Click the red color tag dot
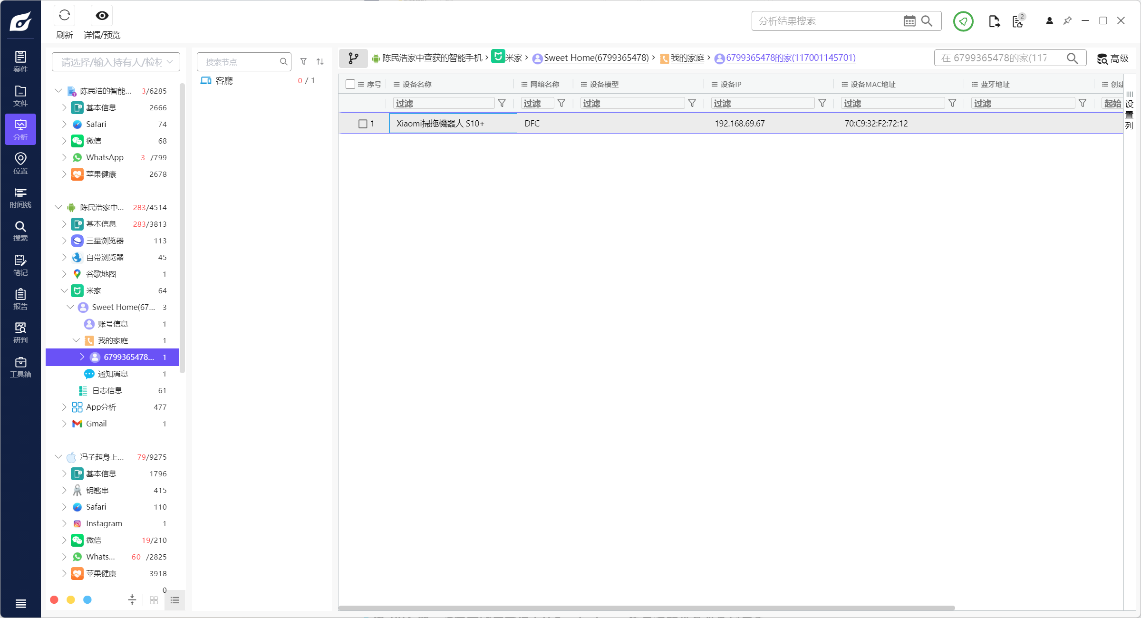The image size is (1141, 618). (x=54, y=600)
